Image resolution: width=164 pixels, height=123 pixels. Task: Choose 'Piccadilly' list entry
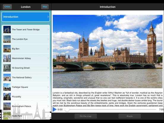click(26, 97)
